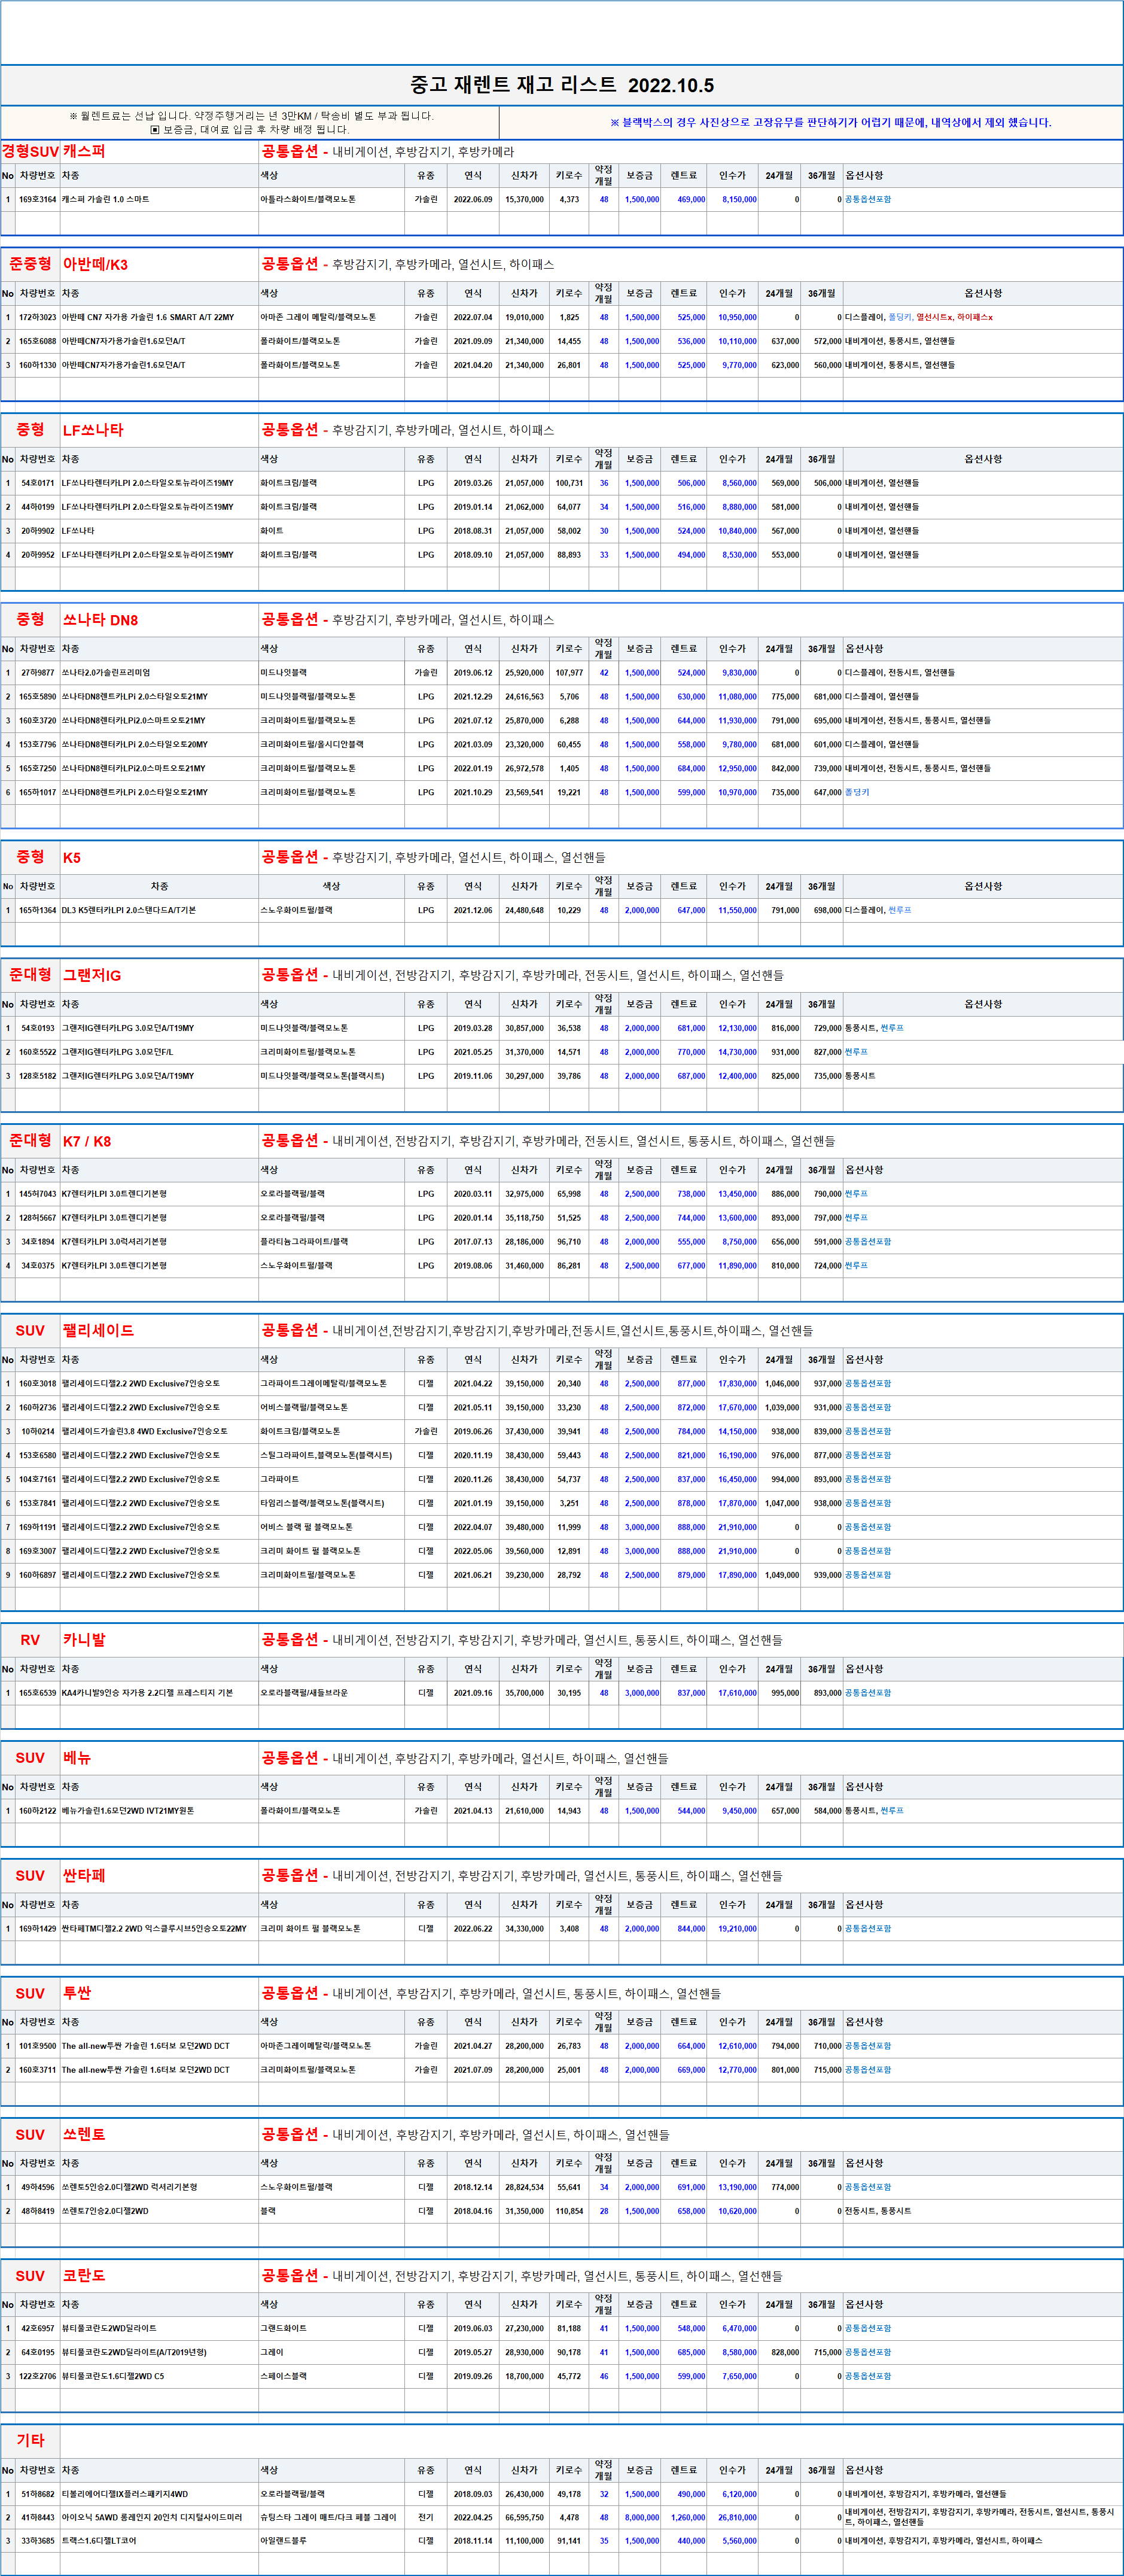
Task: Click color cell 스틸그라파이트,블랙모노톤(블랙시트)
Action: tap(326, 1456)
